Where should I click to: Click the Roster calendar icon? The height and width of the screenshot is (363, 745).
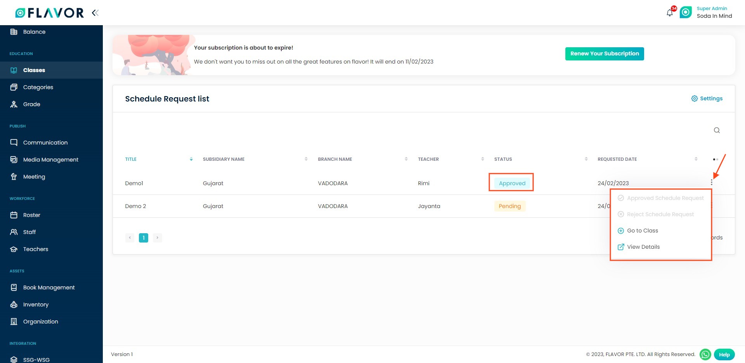click(x=14, y=215)
